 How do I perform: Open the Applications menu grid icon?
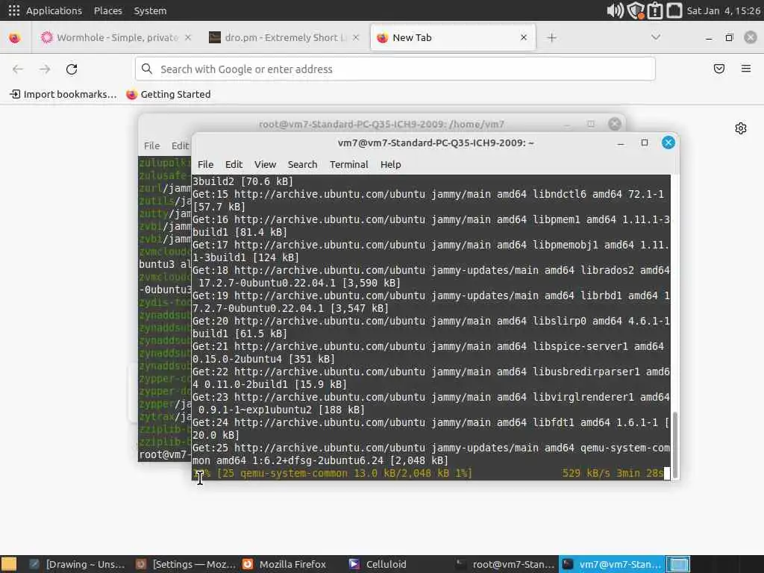point(13,10)
